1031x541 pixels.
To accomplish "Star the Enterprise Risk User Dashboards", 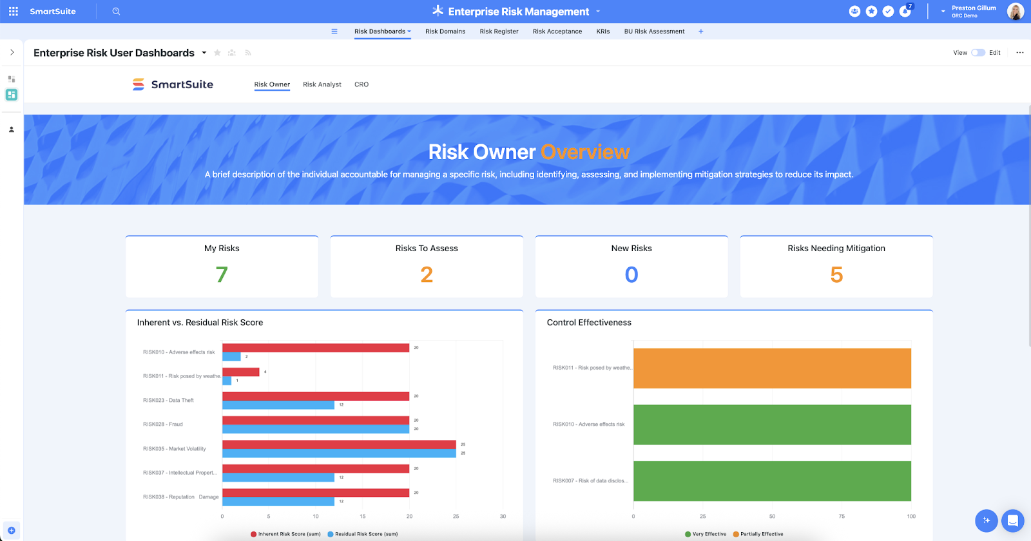I will 218,53.
